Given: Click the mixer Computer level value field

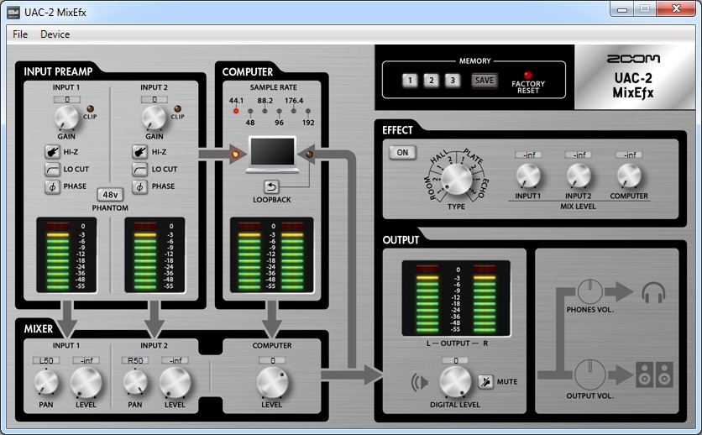Looking at the screenshot, I should pos(272,360).
